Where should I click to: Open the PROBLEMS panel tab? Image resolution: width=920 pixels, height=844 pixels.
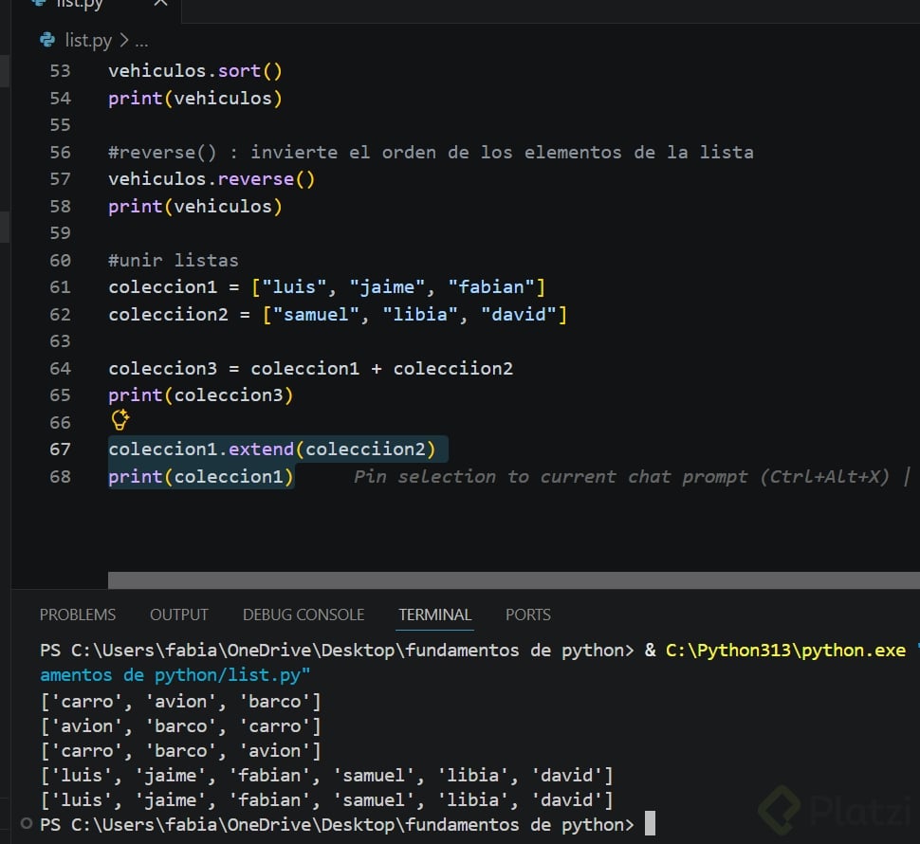(x=78, y=615)
